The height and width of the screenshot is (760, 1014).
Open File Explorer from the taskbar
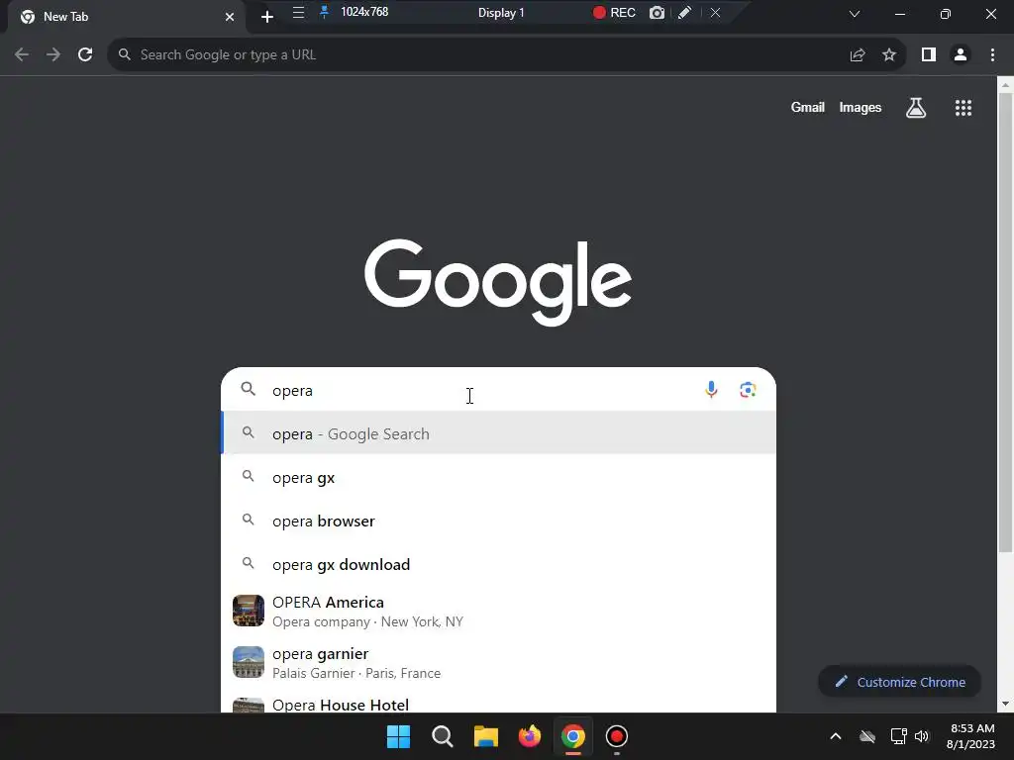click(x=485, y=736)
